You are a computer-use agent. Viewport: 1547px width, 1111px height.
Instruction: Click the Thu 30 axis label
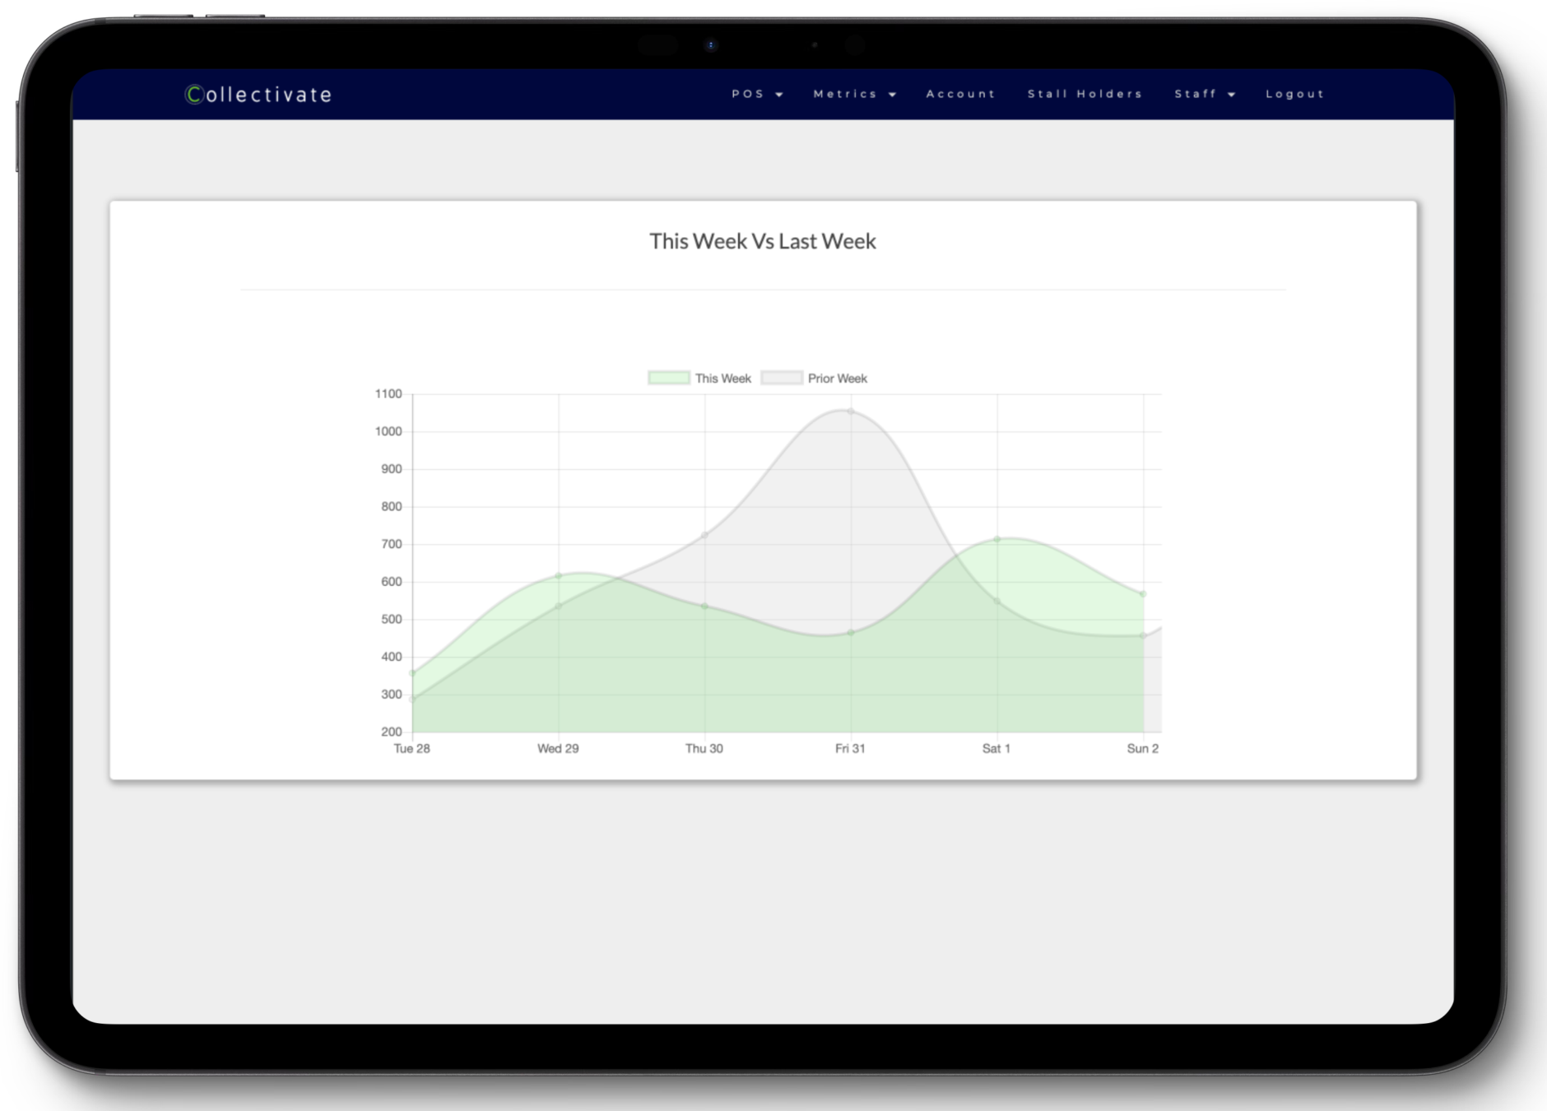coord(704,748)
